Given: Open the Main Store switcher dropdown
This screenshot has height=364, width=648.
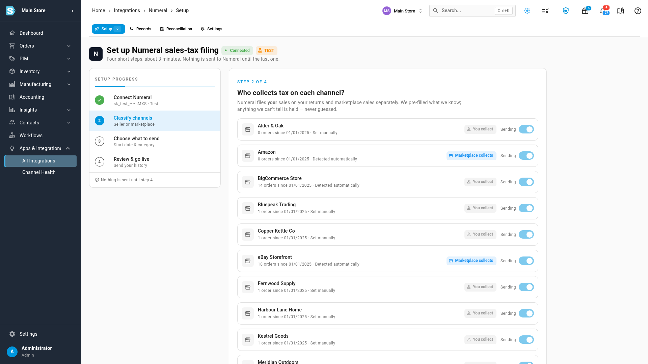Looking at the screenshot, I should pyautogui.click(x=402, y=11).
